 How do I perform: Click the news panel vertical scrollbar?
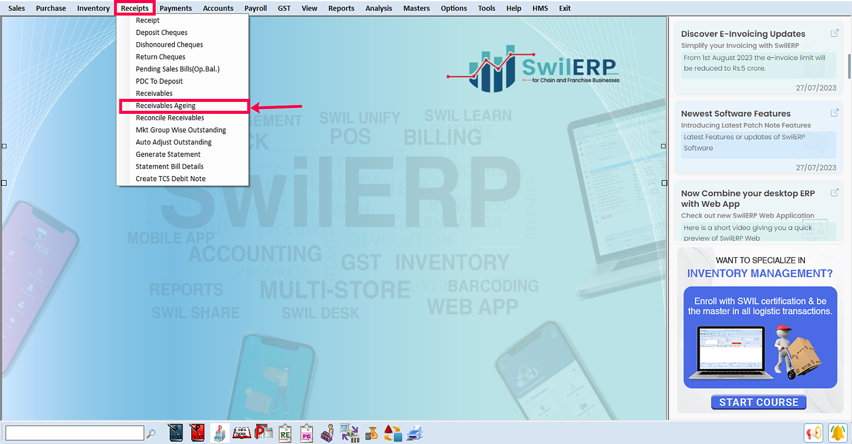pyautogui.click(x=849, y=66)
